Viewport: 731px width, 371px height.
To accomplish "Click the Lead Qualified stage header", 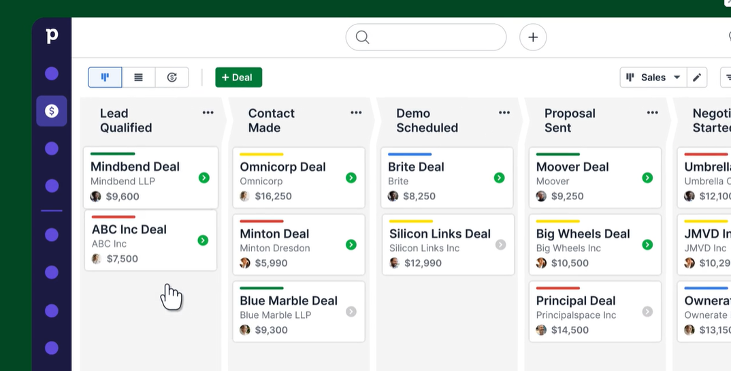I will coord(126,120).
